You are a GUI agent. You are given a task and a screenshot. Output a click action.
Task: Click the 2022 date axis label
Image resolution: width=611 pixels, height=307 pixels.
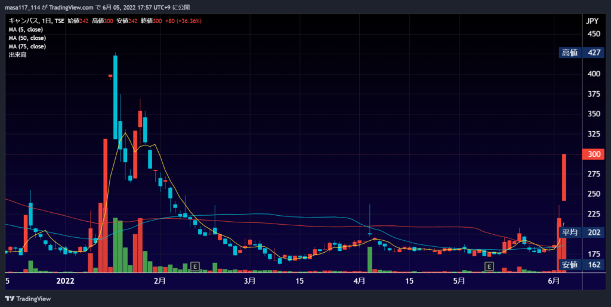point(66,281)
